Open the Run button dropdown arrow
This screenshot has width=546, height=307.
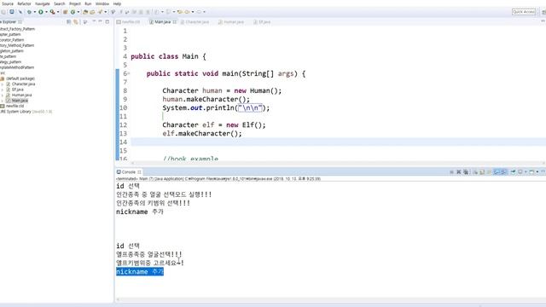[46, 12]
